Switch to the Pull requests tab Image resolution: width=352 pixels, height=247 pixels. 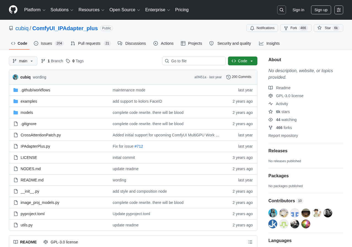tap(91, 43)
